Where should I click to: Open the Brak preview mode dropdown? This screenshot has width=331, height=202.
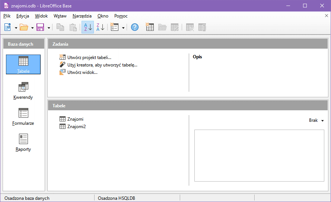tap(316, 120)
